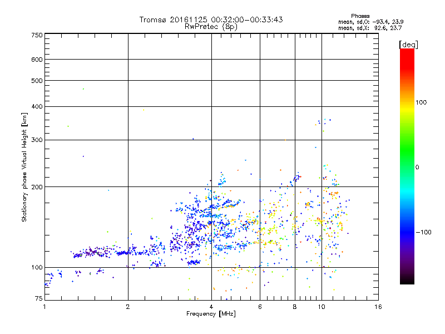
Task: Click the x-axis tick label '6'
Action: pyautogui.click(x=260, y=307)
